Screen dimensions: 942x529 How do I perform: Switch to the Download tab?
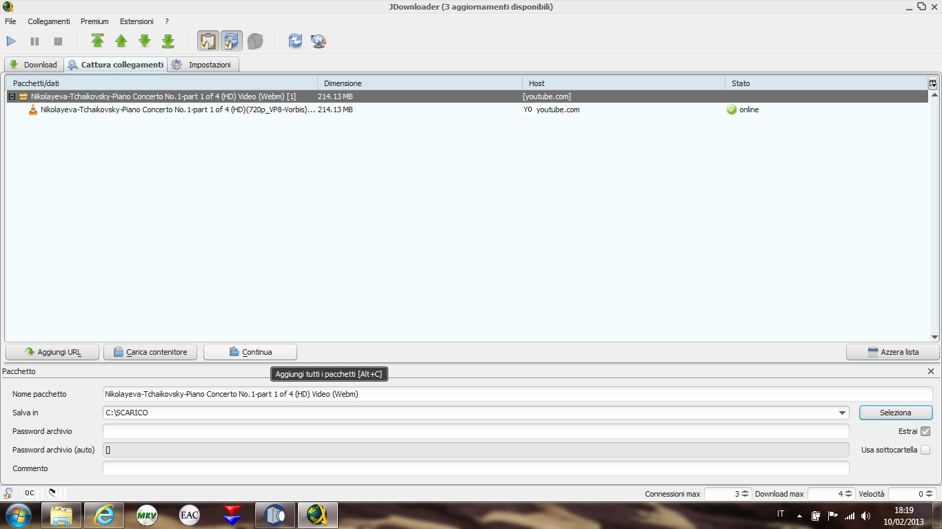click(33, 65)
